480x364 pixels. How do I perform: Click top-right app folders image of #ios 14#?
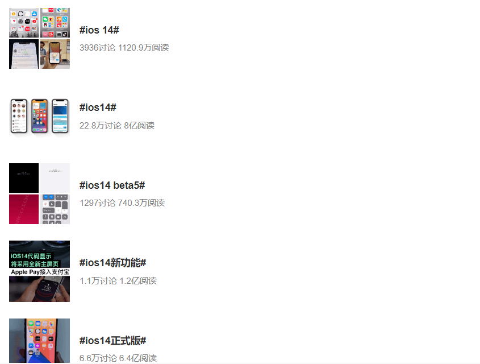[x=55, y=23]
